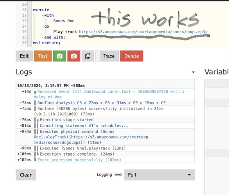Viewport: 229px width, 195px height.
Task: Run the piston with Test button
Action: [43, 56]
